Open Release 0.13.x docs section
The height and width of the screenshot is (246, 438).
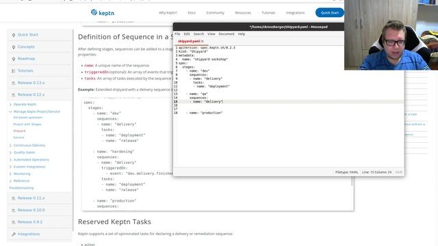pyautogui.click(x=31, y=83)
